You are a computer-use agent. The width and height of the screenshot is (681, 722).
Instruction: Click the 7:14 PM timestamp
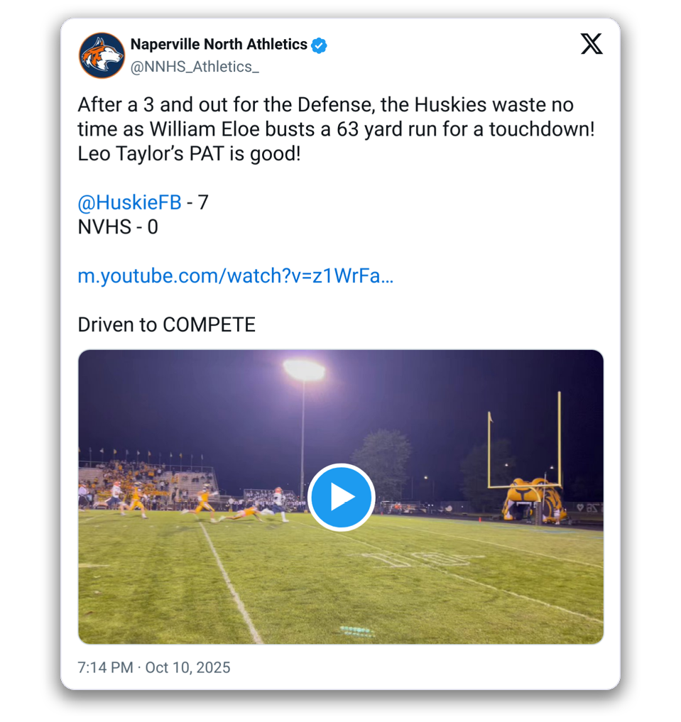coord(105,667)
